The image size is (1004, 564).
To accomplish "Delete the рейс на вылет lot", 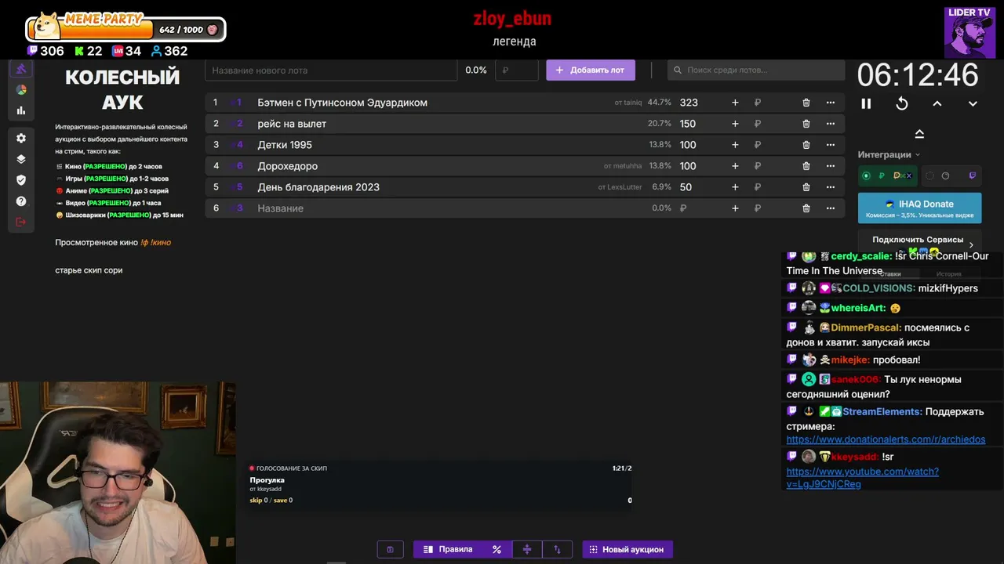I will point(806,124).
